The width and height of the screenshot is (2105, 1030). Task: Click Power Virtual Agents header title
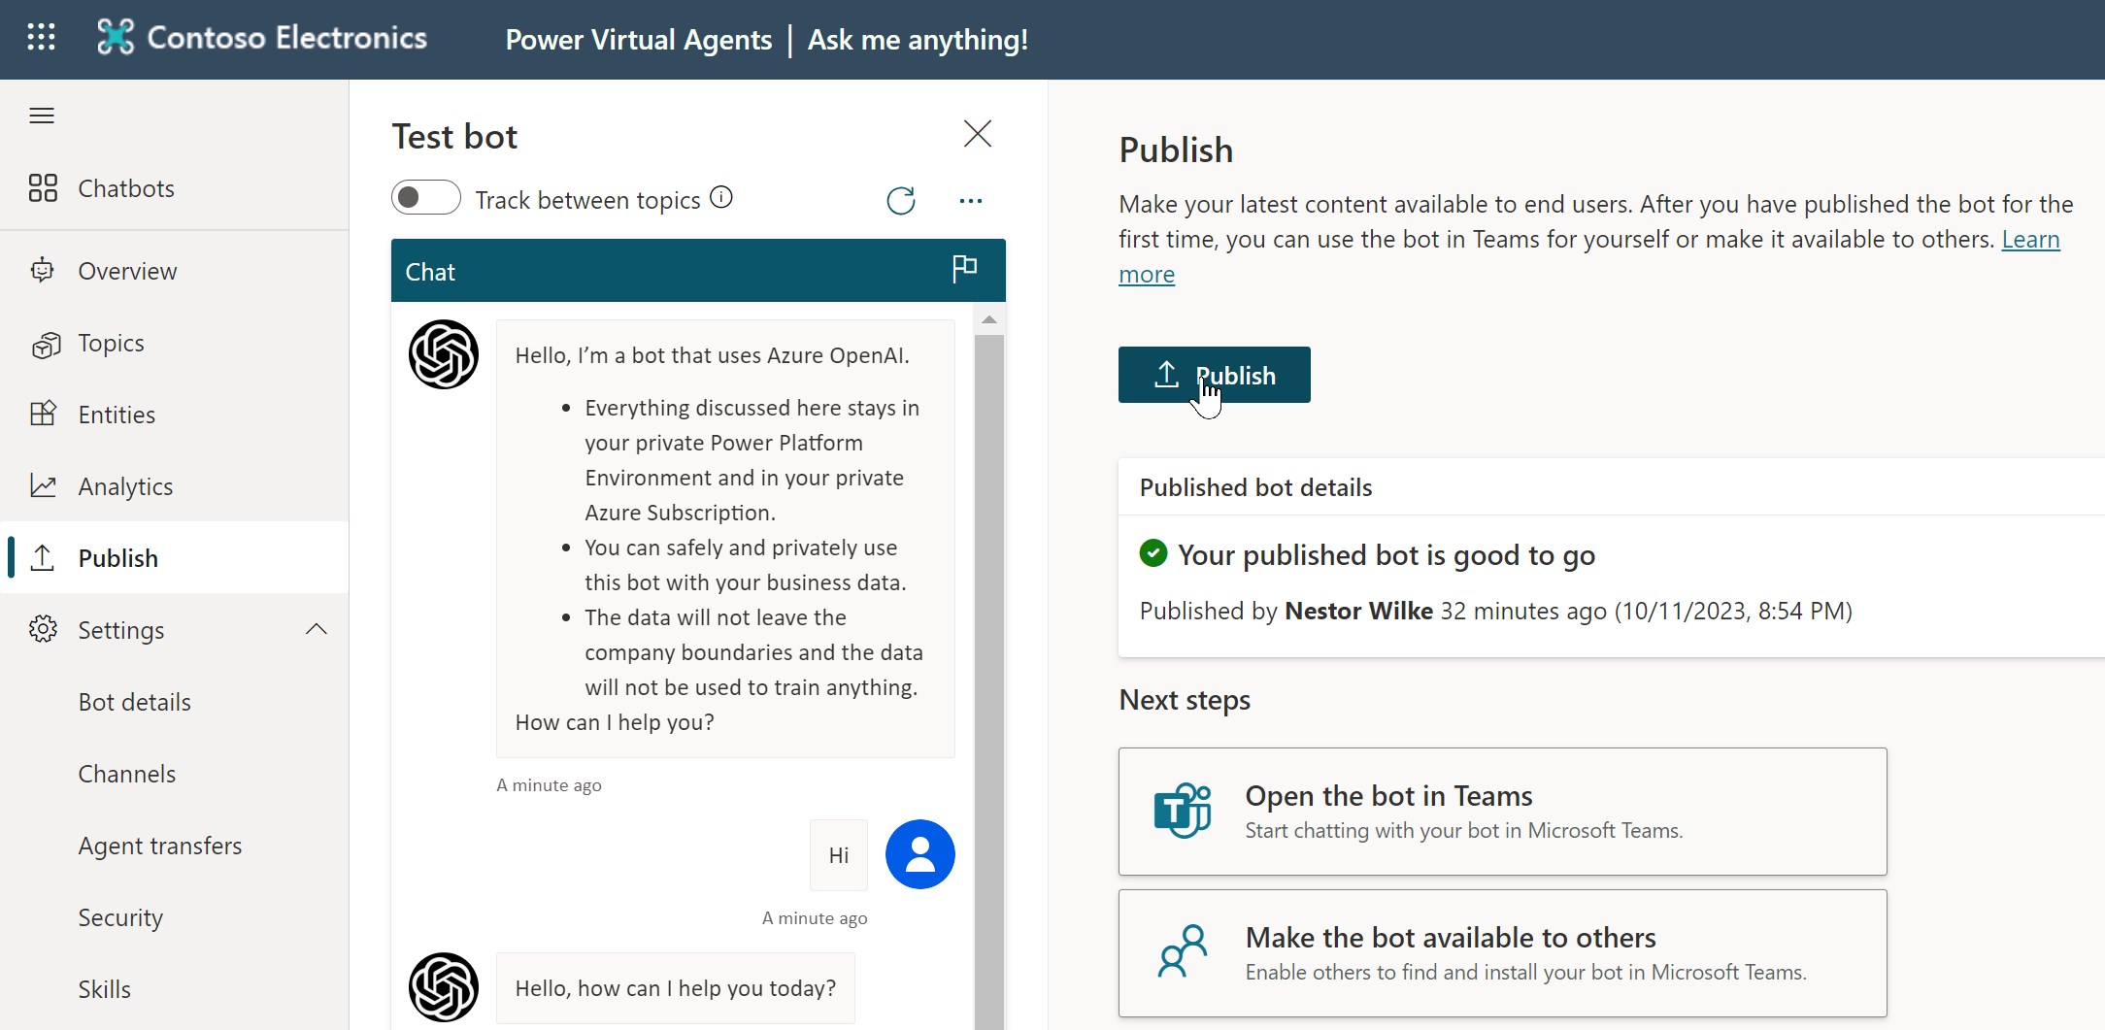638,40
